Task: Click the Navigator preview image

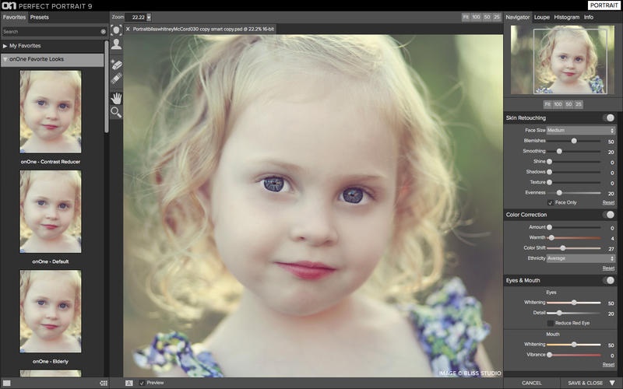Action: (x=563, y=60)
